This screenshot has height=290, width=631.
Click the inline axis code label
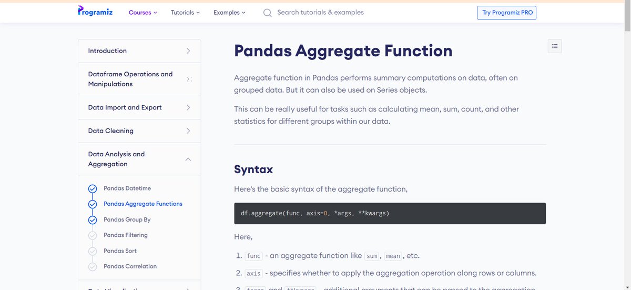point(253,274)
